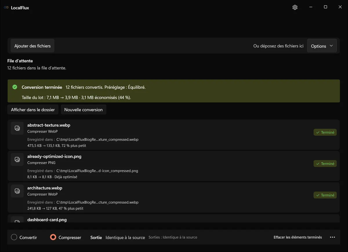Click the architecture compressed output path
Image resolution: width=348 pixels, height=252 pixels.
(x=97, y=202)
